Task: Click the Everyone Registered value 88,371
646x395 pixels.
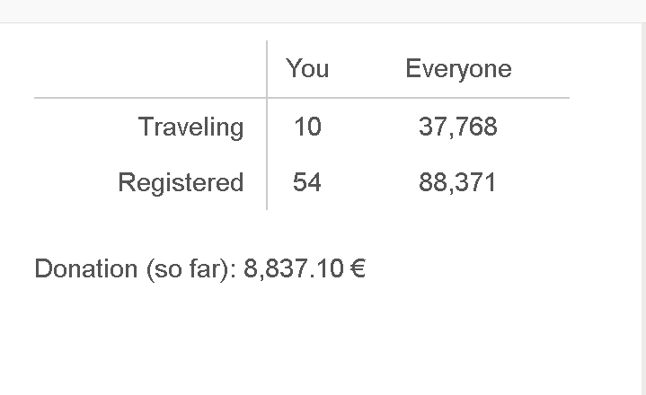Action: point(457,183)
